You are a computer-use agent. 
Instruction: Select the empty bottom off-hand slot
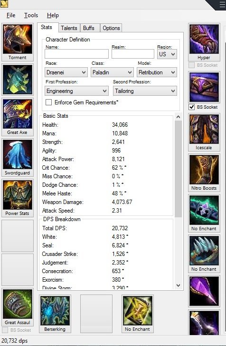tap(96, 314)
